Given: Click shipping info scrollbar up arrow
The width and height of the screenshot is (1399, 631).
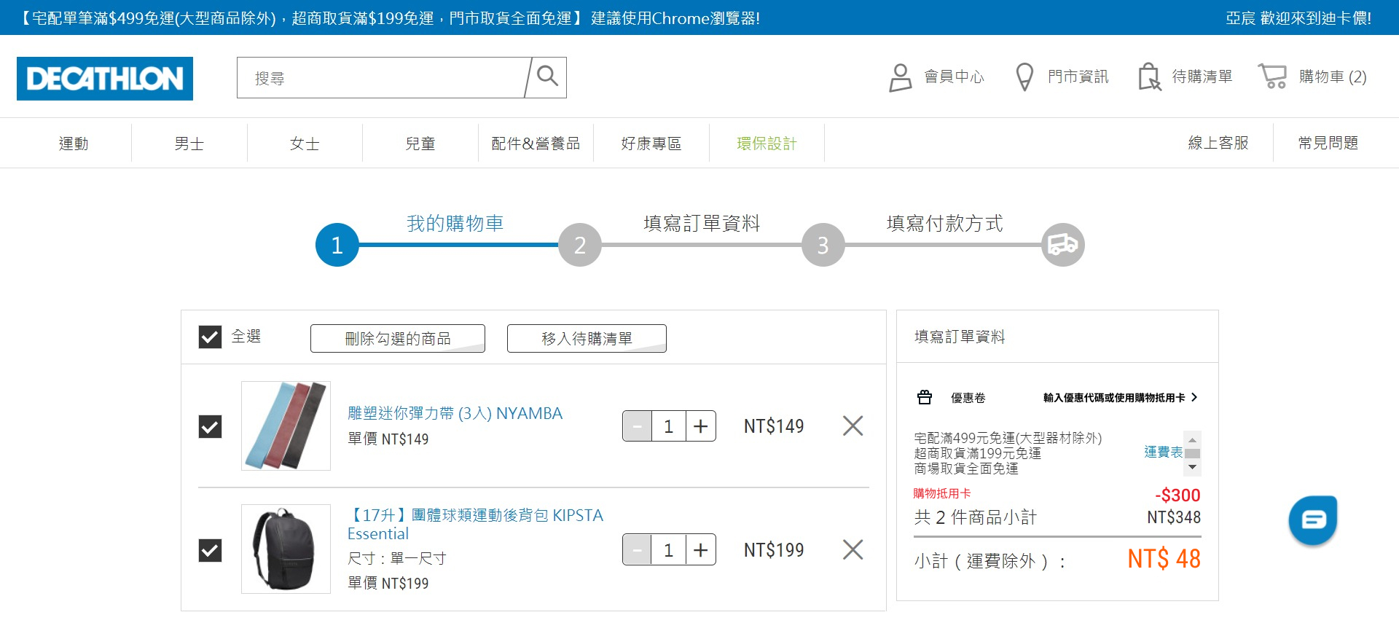Looking at the screenshot, I should [x=1193, y=440].
